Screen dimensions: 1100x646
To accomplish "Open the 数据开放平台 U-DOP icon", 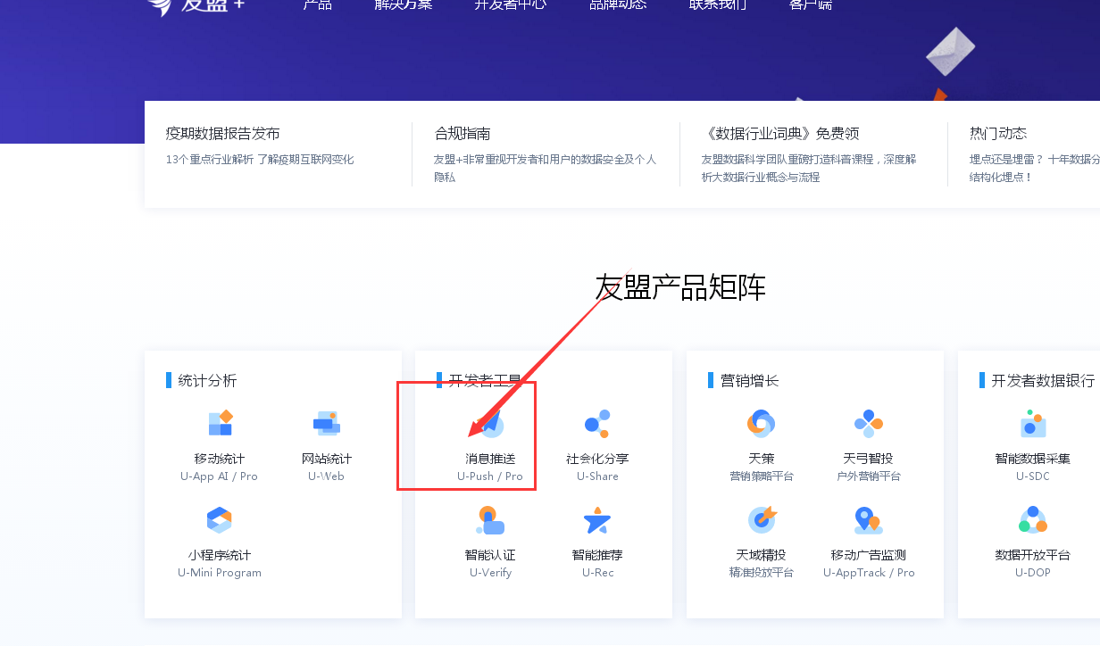I will tap(1033, 520).
